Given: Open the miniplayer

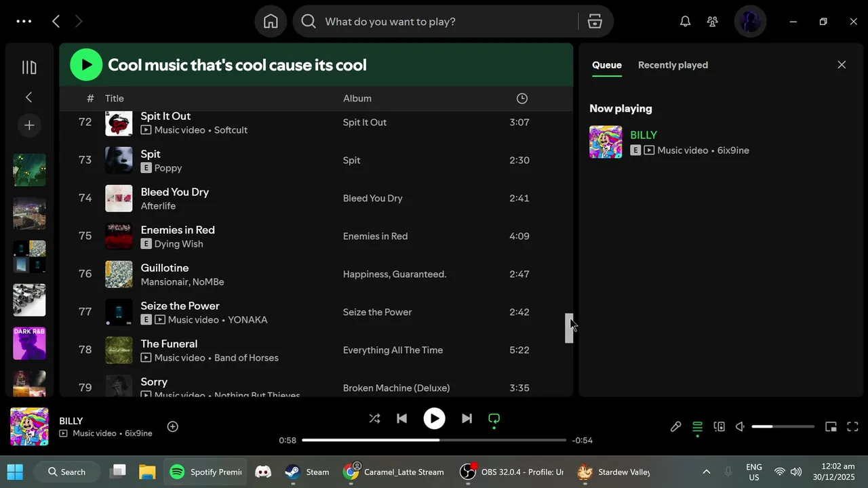Looking at the screenshot, I should pos(831,426).
